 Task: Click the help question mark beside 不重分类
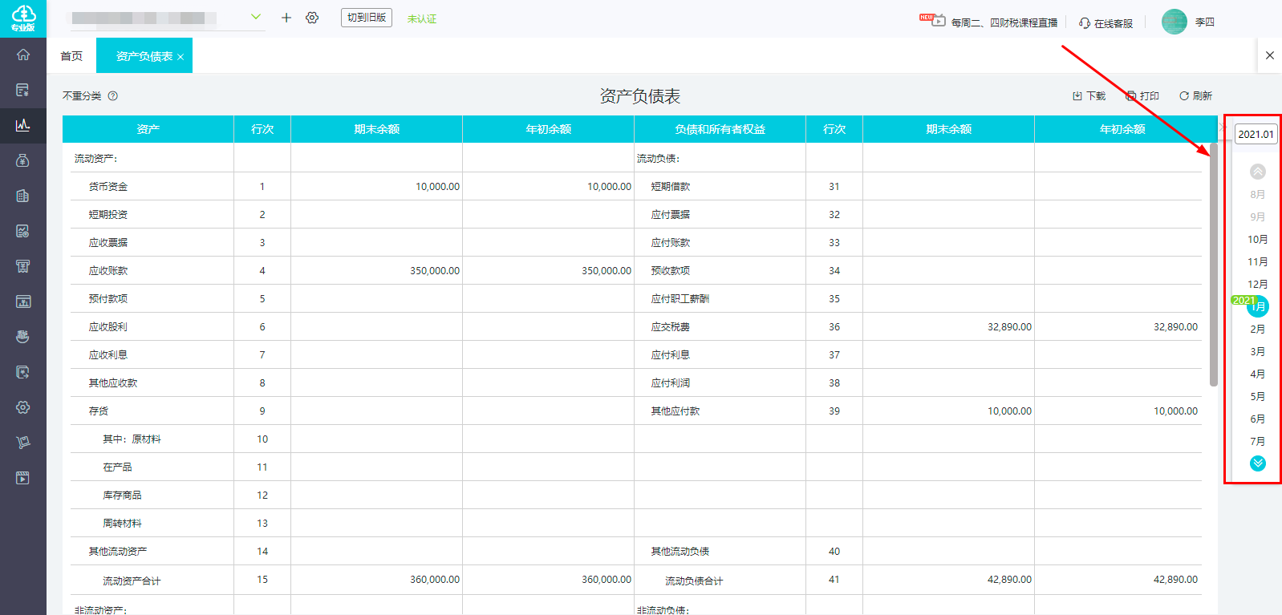coord(113,96)
